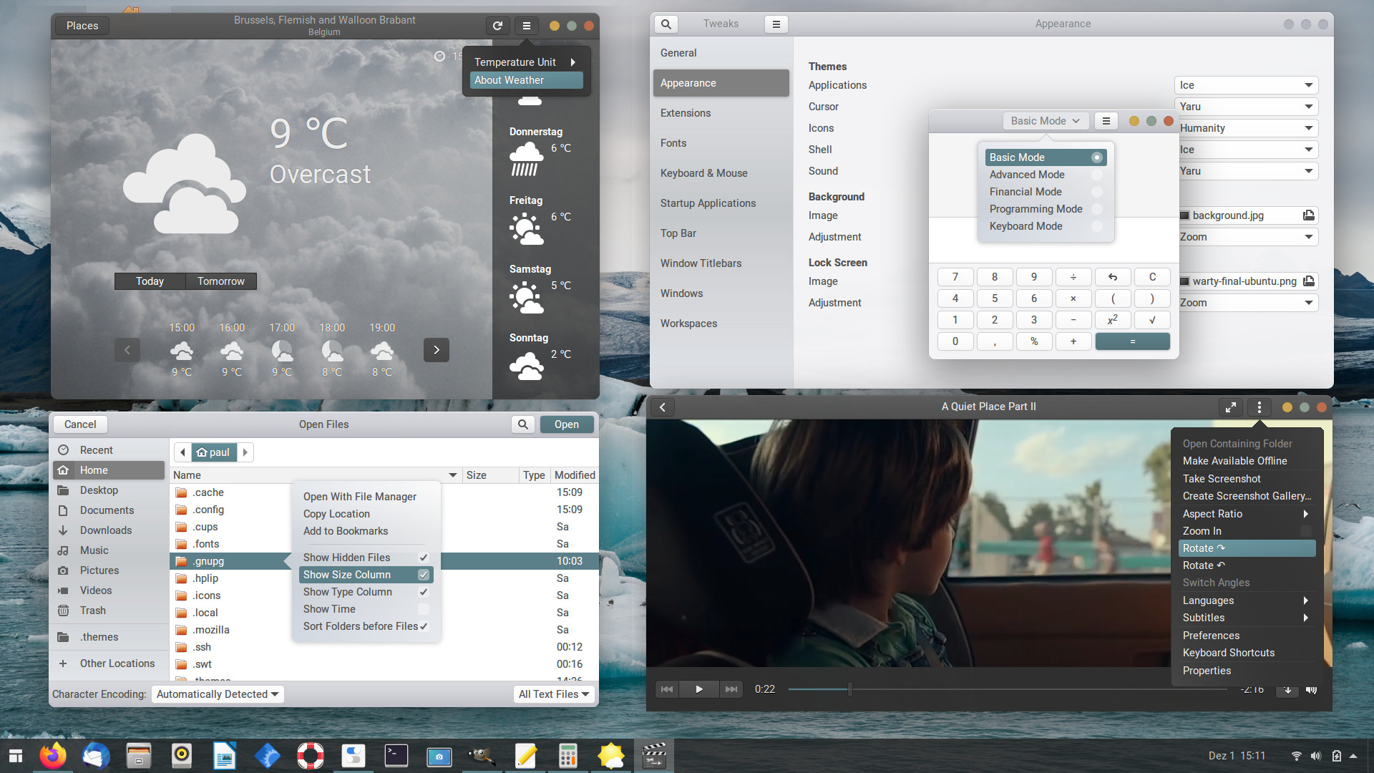Open the Weather hamburger menu
This screenshot has height=773, width=1374.
point(527,26)
